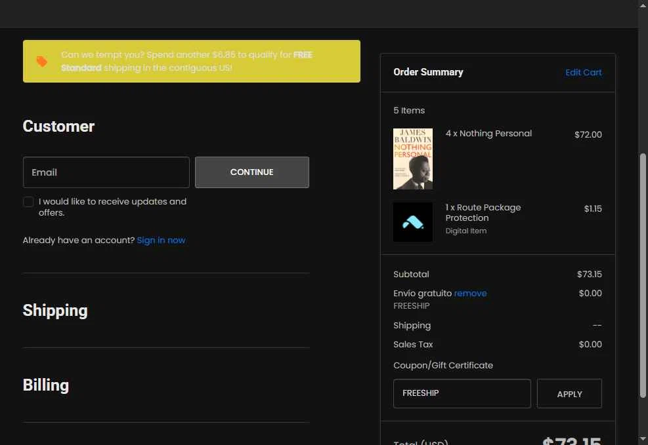Open the Sign in now link
648x445 pixels.
[x=161, y=240]
